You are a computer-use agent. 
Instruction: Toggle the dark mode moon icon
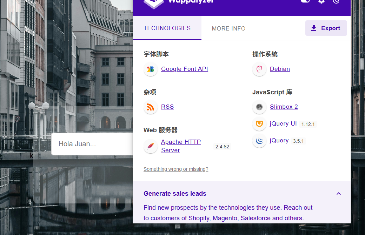tap(336, 1)
